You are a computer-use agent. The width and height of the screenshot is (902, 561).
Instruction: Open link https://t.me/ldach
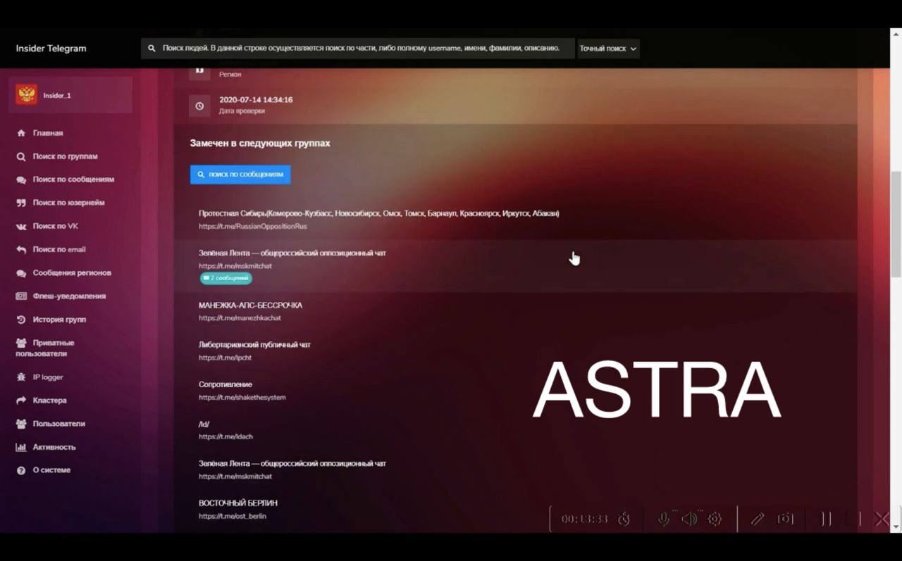(x=225, y=436)
